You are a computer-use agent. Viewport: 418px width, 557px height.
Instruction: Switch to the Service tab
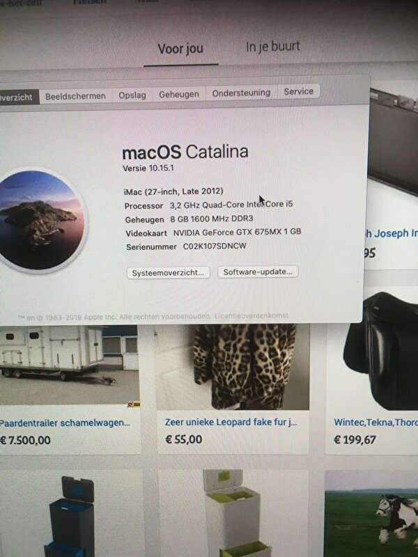[299, 91]
